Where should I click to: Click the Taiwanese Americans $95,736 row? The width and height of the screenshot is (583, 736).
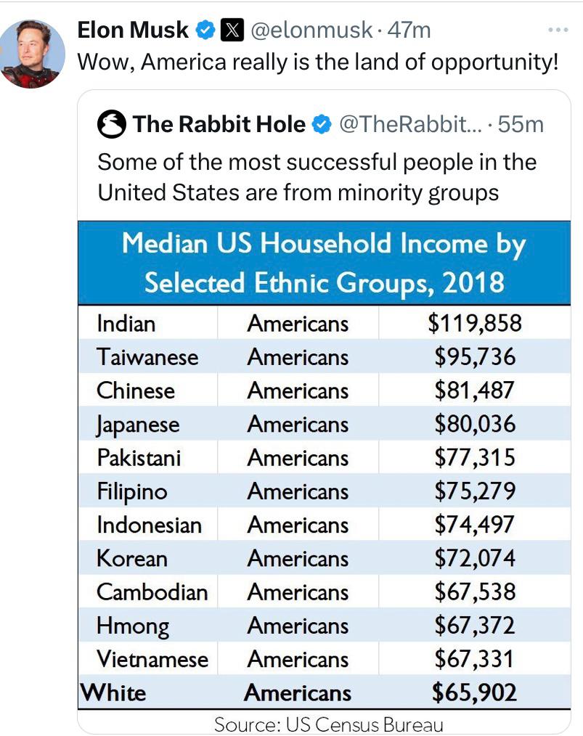pyautogui.click(x=325, y=356)
